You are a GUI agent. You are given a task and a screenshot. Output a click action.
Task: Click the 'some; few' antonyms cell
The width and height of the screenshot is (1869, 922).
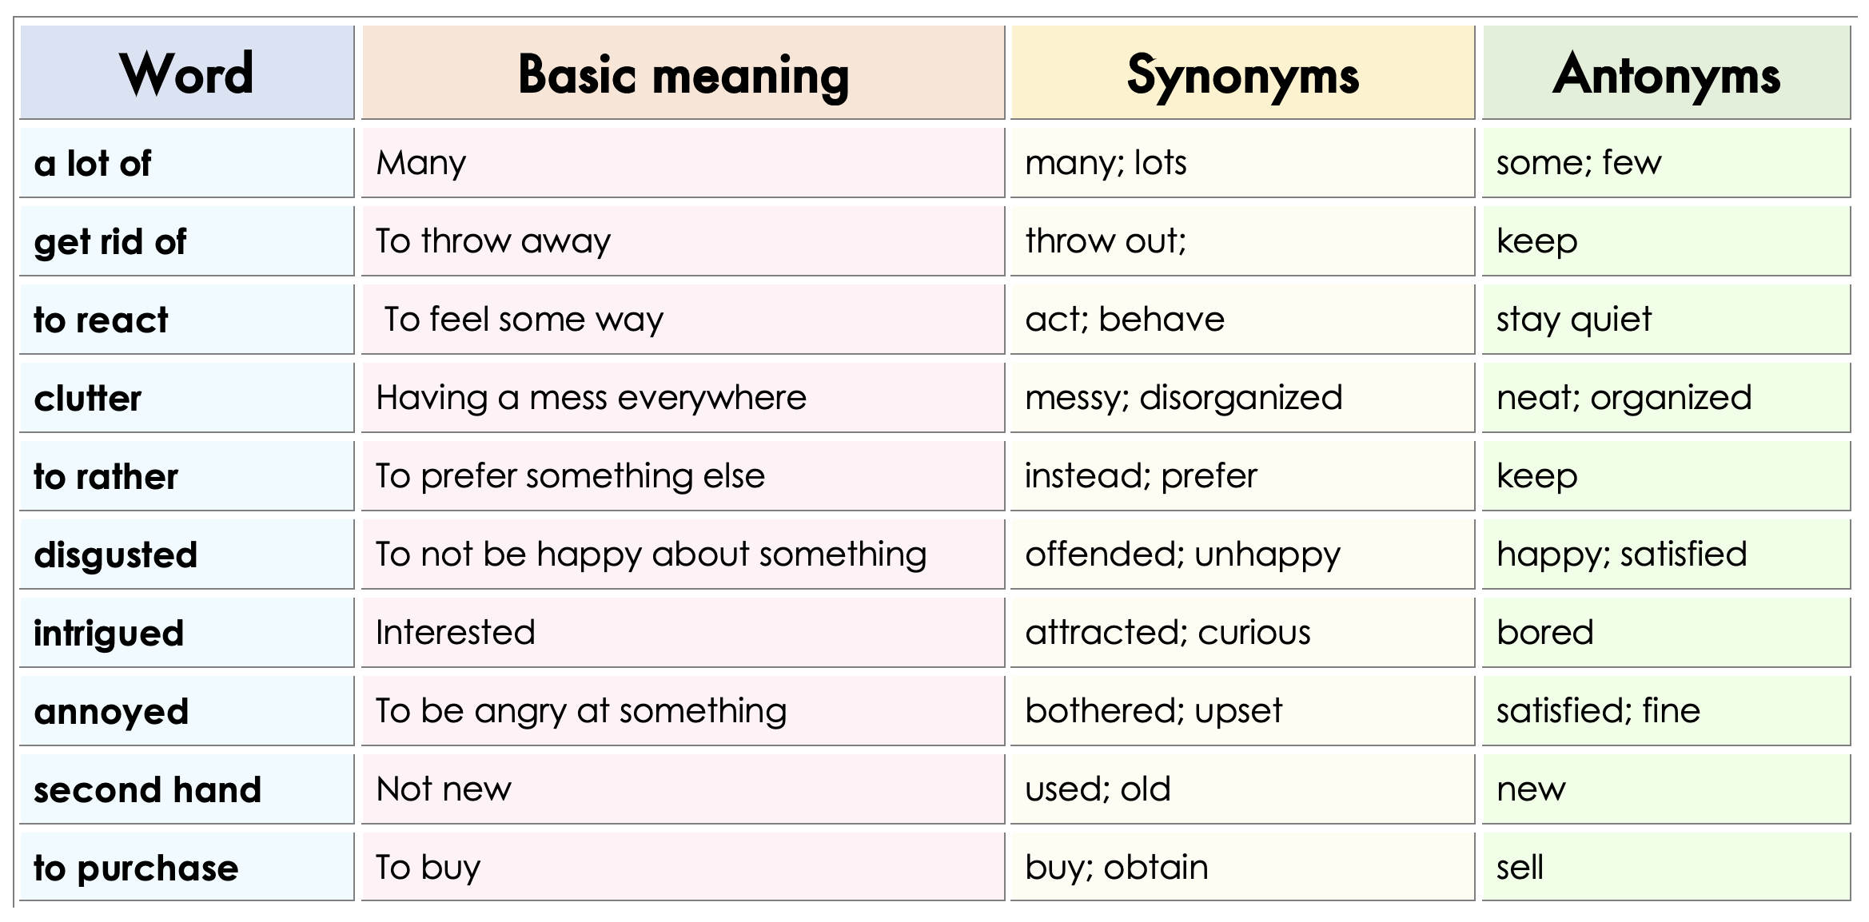point(1666,163)
